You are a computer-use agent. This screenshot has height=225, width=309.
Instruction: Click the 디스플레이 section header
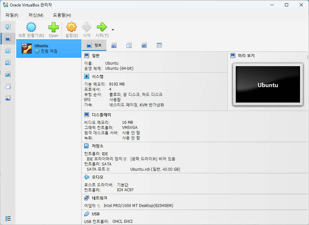click(x=102, y=115)
